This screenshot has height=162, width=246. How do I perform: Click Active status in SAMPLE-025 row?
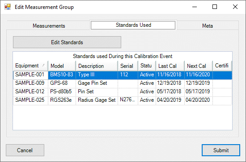(x=147, y=101)
